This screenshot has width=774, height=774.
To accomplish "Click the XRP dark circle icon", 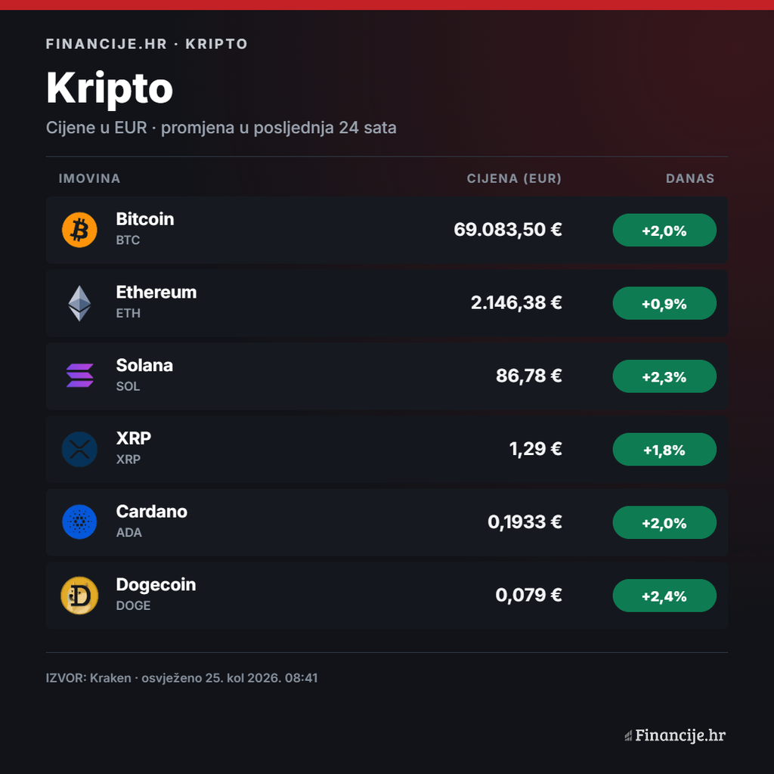I will pos(79,449).
